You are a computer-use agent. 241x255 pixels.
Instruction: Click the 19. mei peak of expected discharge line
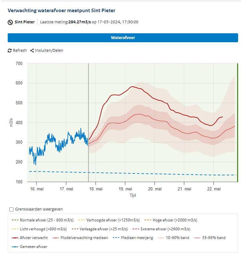[x=132, y=87]
